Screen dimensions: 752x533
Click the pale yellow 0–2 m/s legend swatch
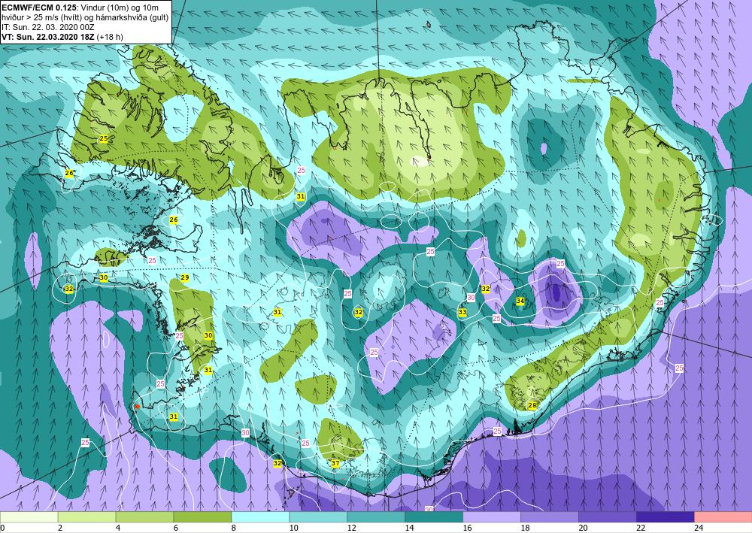point(29,517)
